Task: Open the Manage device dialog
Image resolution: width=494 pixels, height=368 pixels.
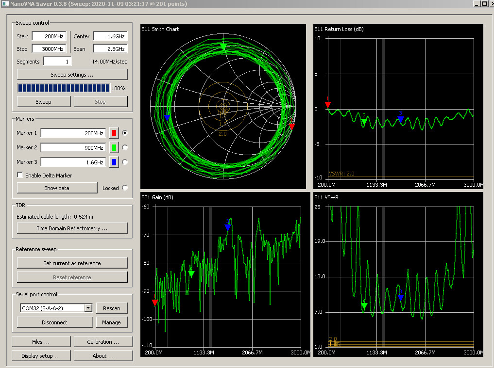Action: point(112,322)
